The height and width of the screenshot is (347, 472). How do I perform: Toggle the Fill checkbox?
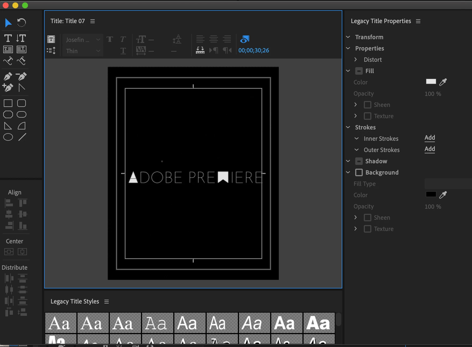click(359, 71)
